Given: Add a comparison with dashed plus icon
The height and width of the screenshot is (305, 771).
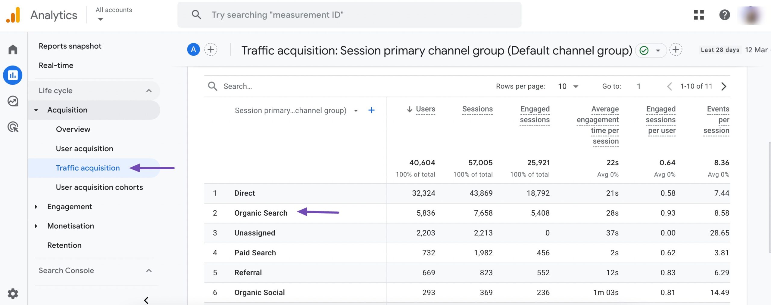Looking at the screenshot, I should pyautogui.click(x=211, y=50).
